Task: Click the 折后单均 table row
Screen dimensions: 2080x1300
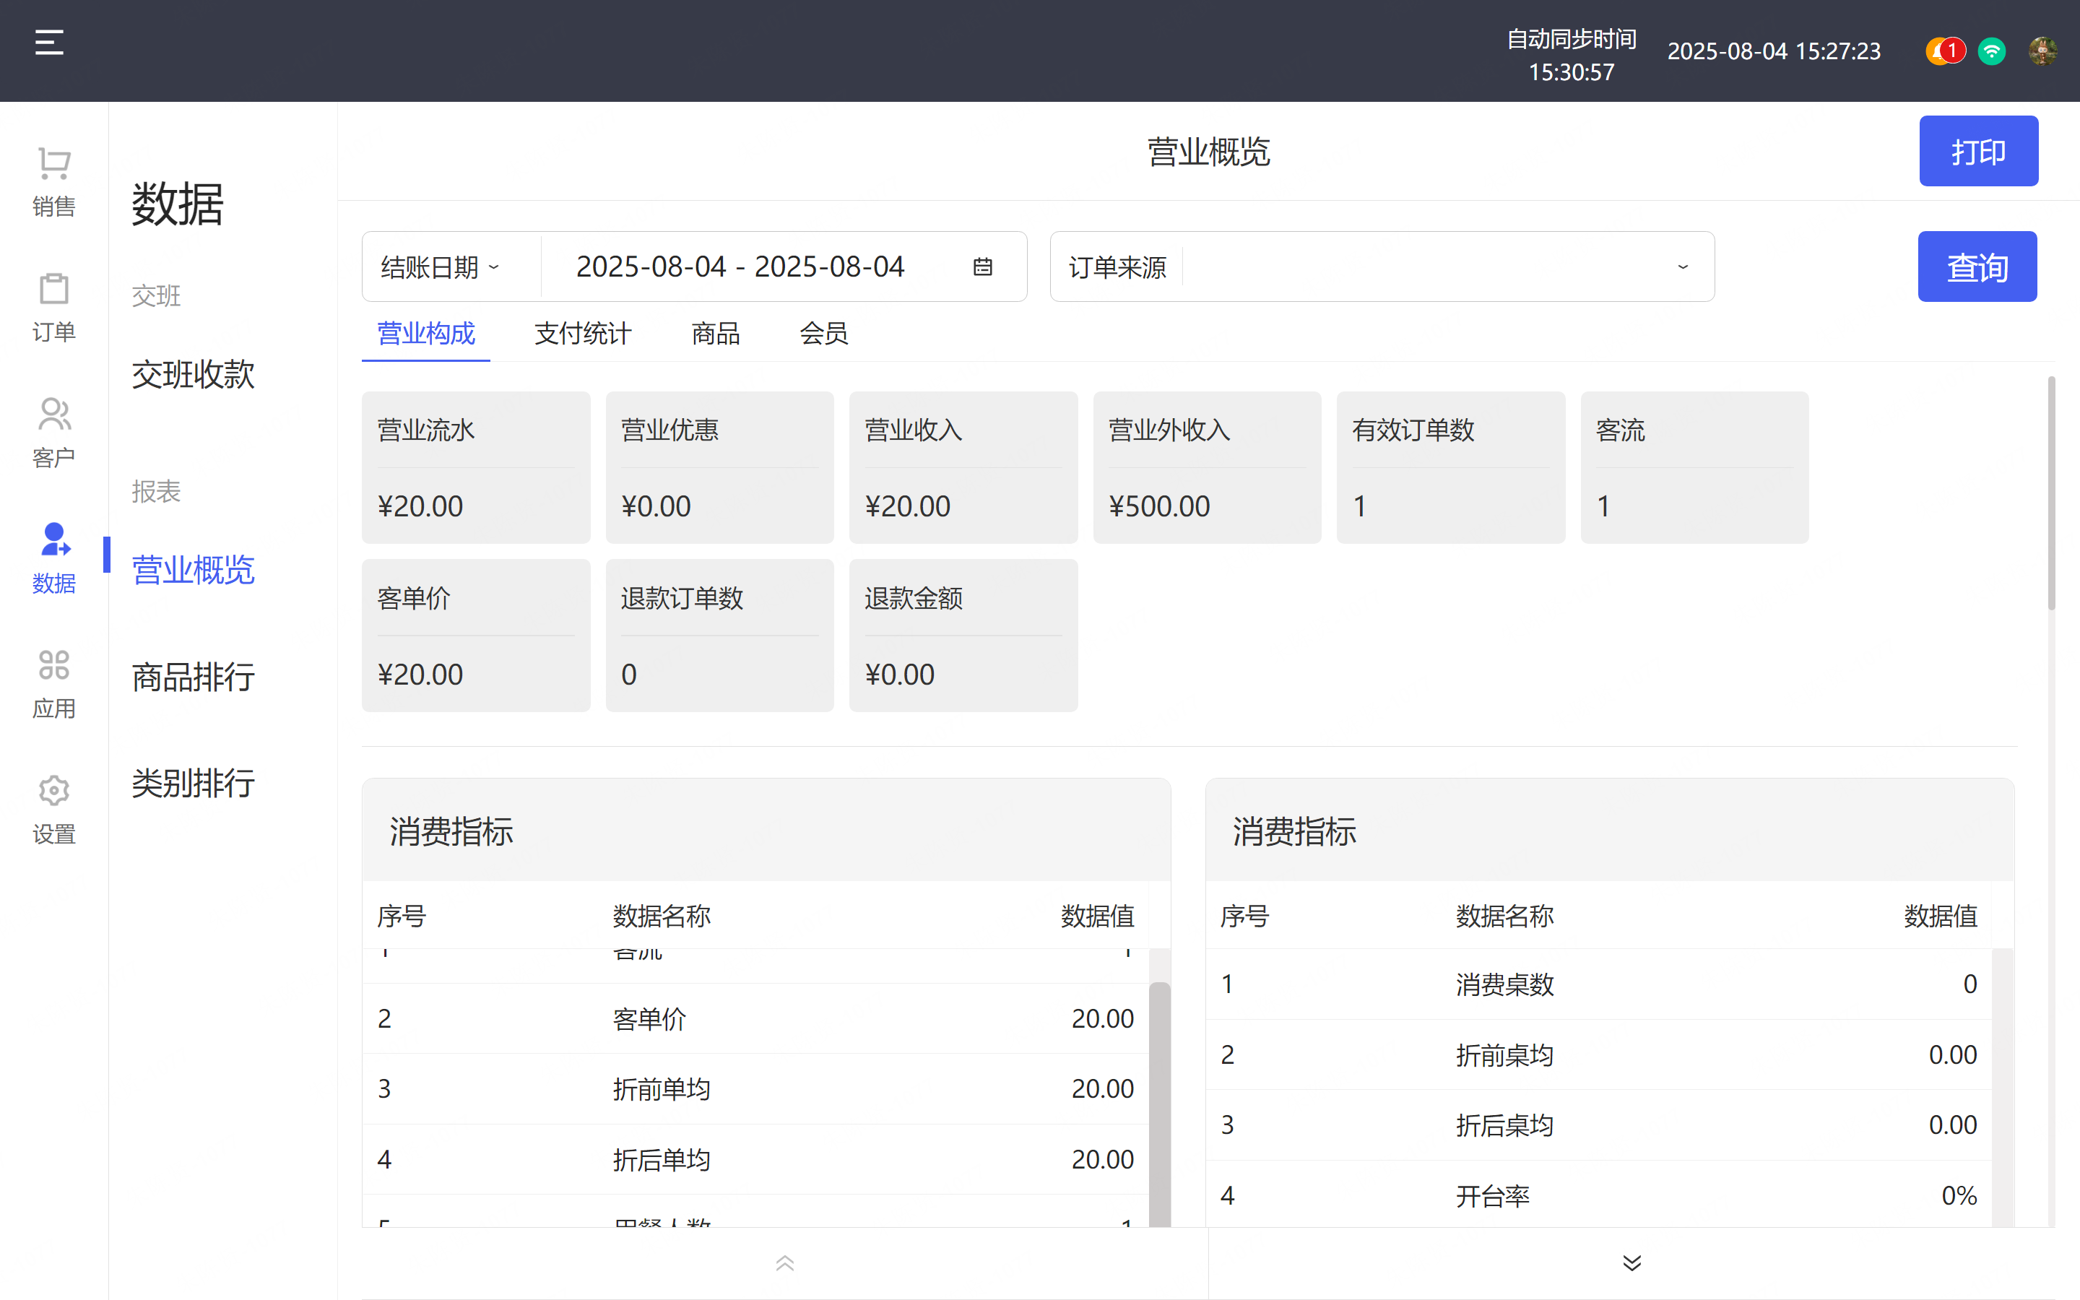Action: pos(755,1159)
